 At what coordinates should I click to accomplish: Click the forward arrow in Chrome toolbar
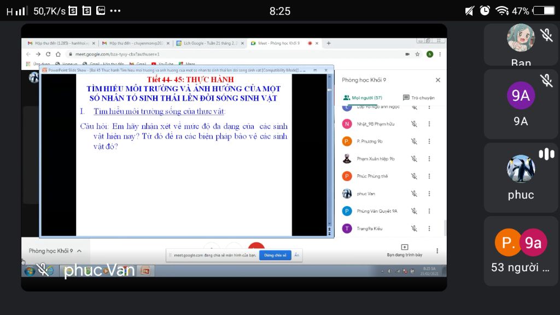(x=38, y=54)
